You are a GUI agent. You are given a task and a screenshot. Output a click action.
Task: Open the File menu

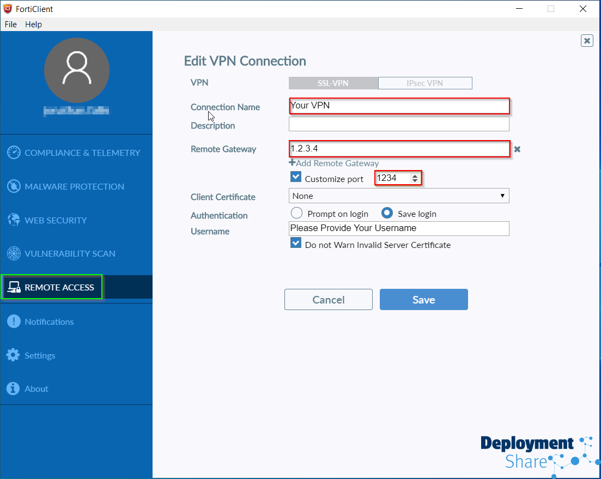[x=11, y=25]
